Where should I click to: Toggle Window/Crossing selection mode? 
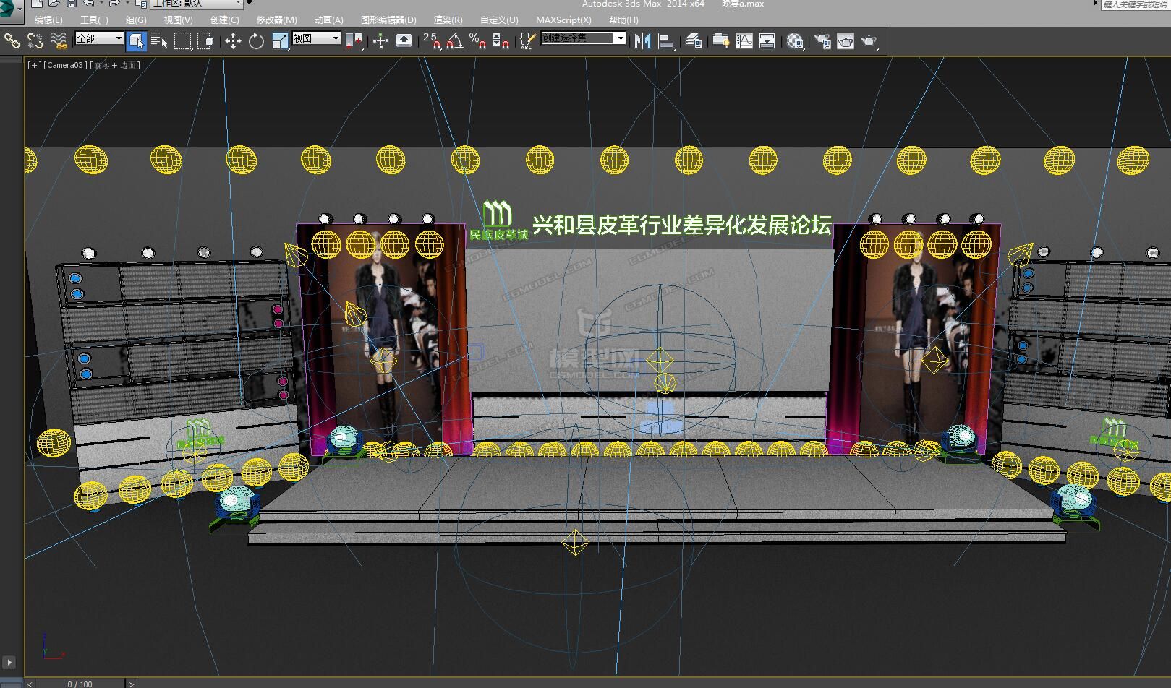[x=205, y=41]
